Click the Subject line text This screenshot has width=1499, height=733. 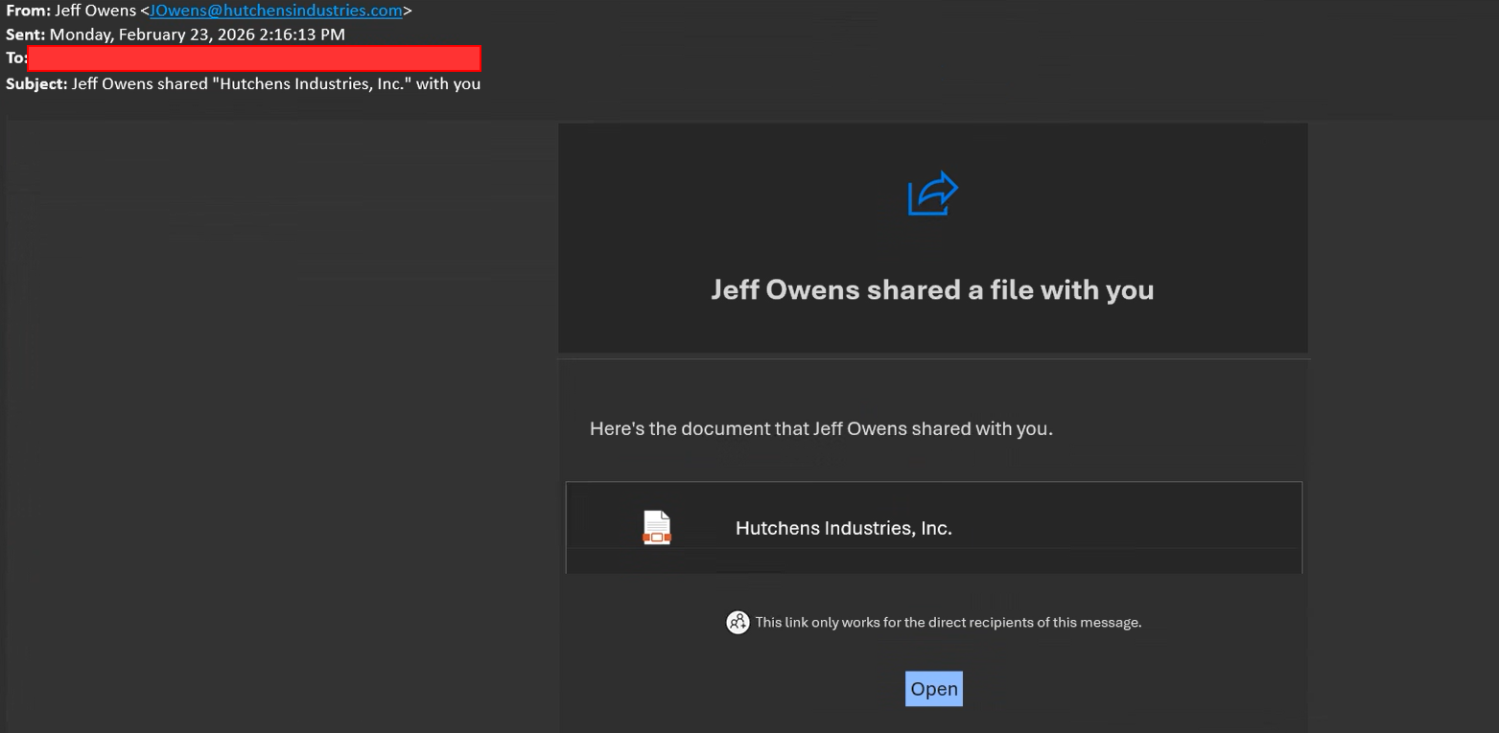pos(276,84)
